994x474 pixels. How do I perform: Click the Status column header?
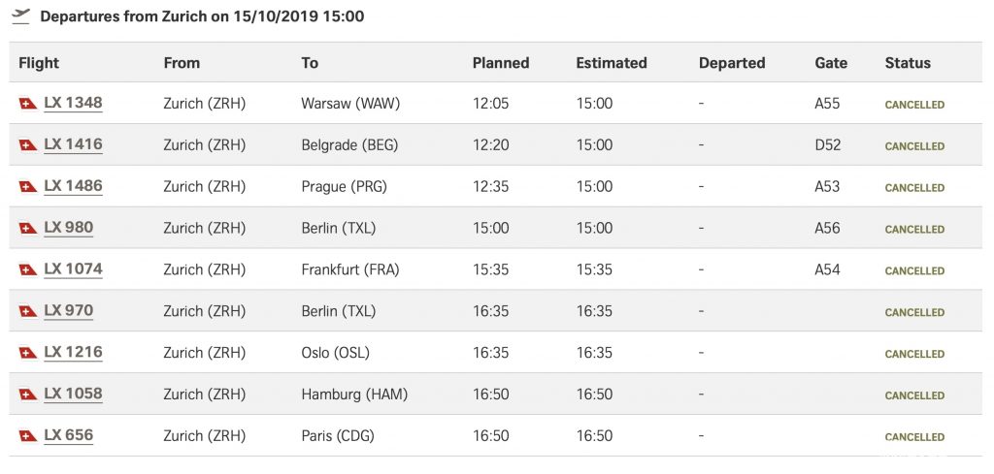[x=908, y=63]
